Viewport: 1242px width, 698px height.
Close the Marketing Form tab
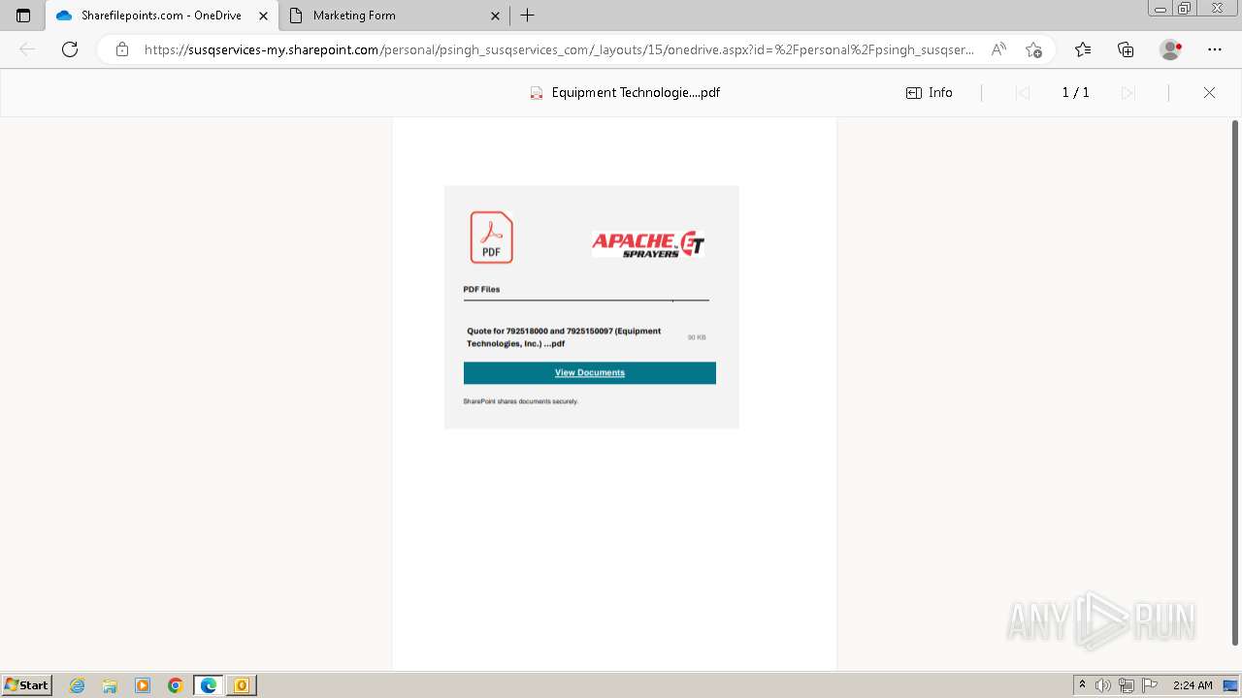[x=495, y=16]
